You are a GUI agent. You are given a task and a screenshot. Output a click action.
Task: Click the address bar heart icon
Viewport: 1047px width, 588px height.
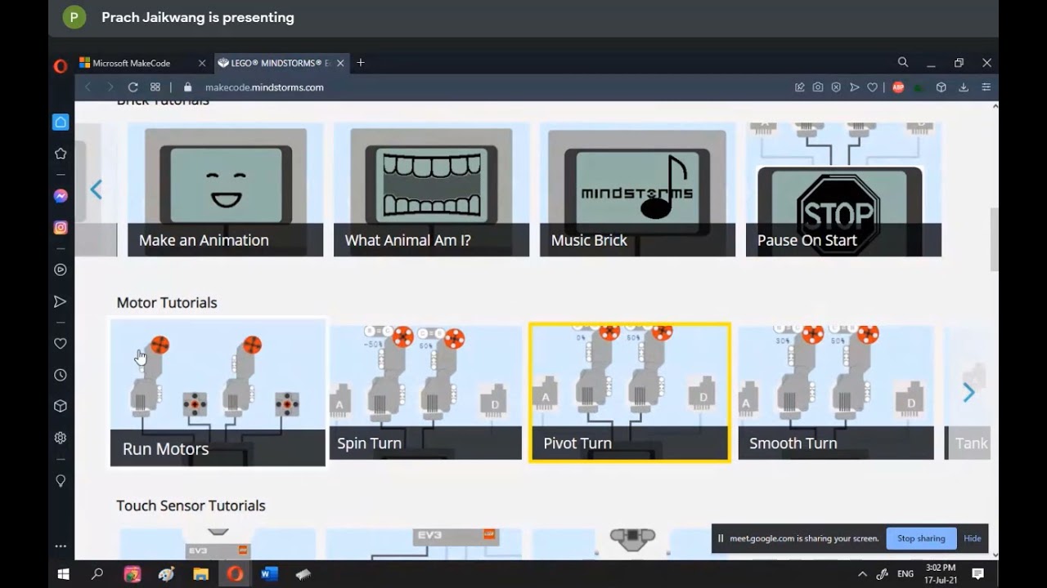873,87
